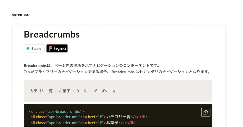The width and height of the screenshot is (243, 127).
Task: Open the Figma button
Action: coord(57,48)
